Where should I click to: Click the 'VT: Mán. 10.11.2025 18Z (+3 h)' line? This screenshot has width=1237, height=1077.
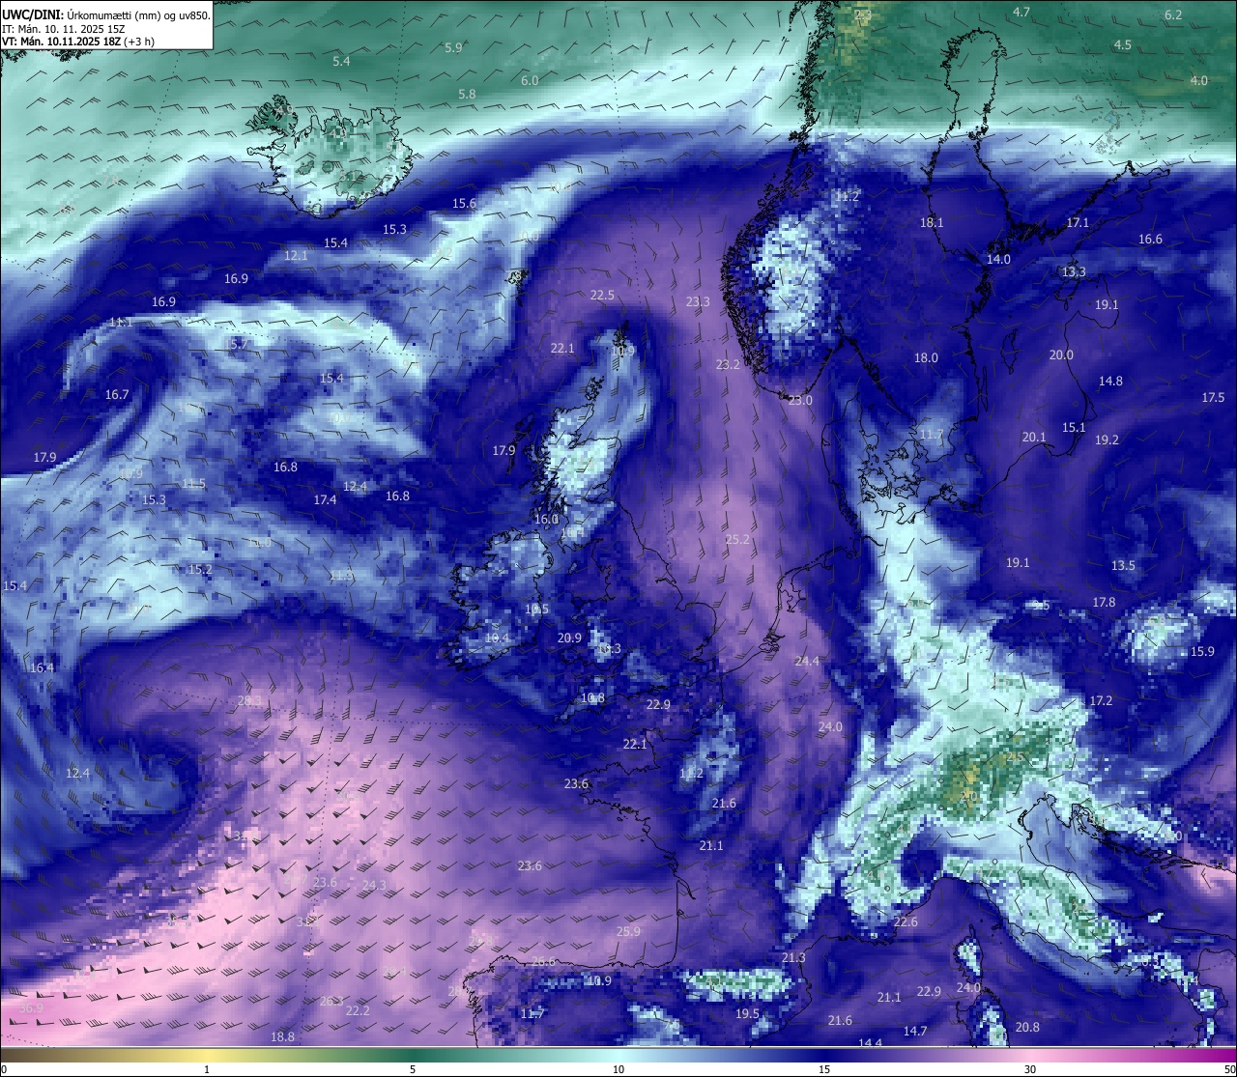point(78,42)
